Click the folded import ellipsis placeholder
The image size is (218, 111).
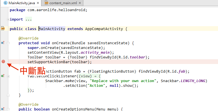click(29, 19)
